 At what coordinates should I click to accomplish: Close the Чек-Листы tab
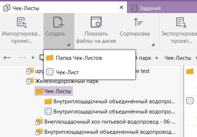[x=121, y=7]
